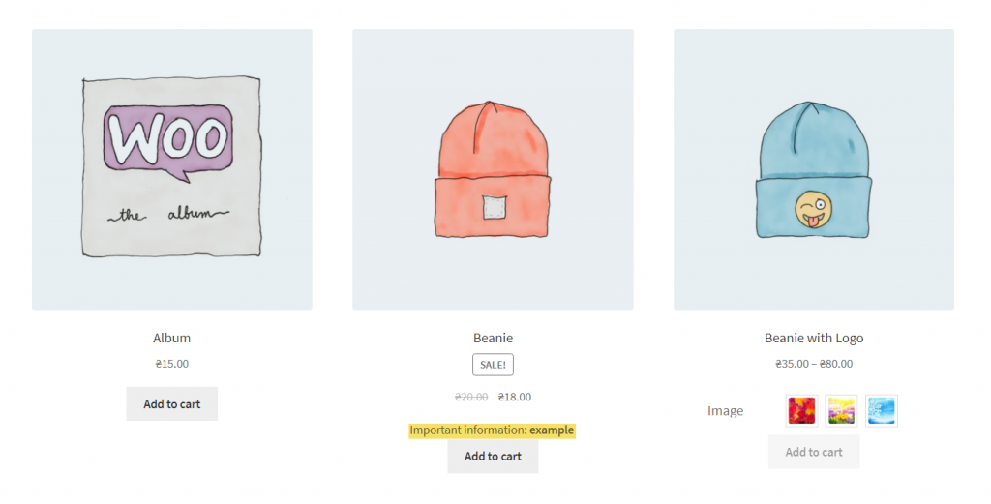This screenshot has width=991, height=504.
Task: Click the Important information highlighted note
Action: pos(492,430)
